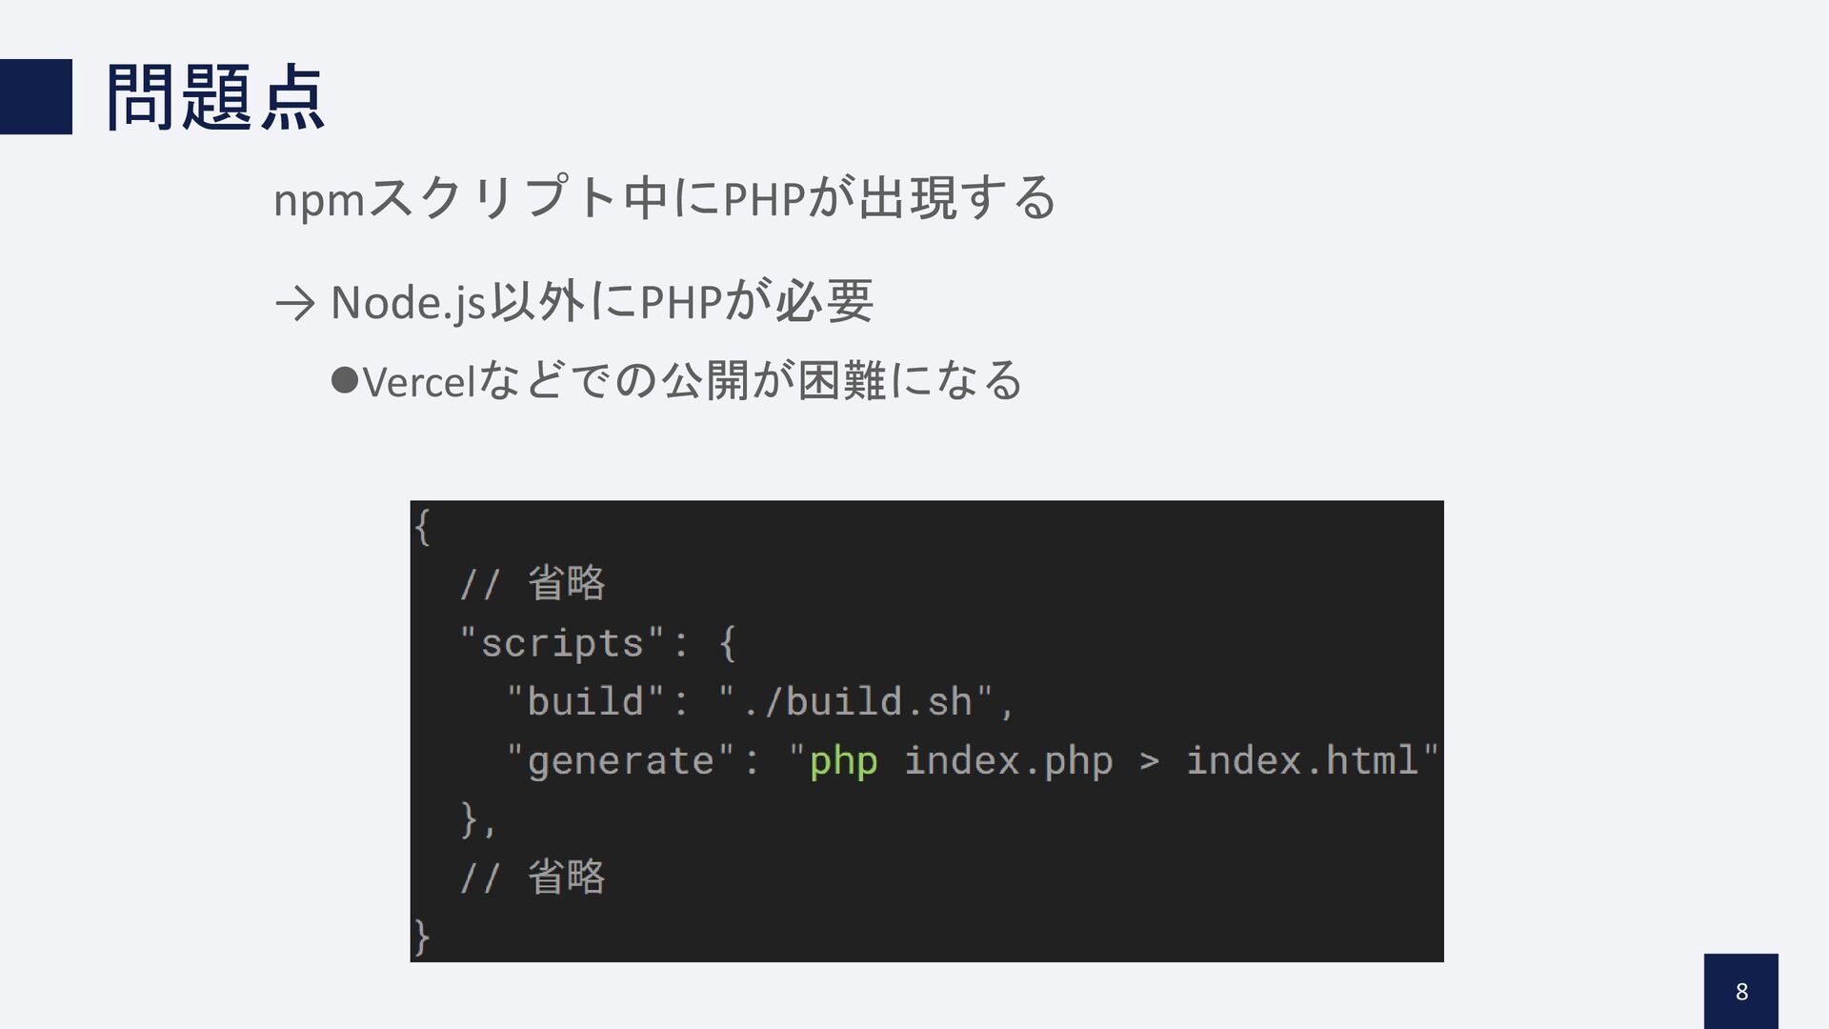
Task: Click the arrow symbol before Node.js
Action: coord(294,303)
